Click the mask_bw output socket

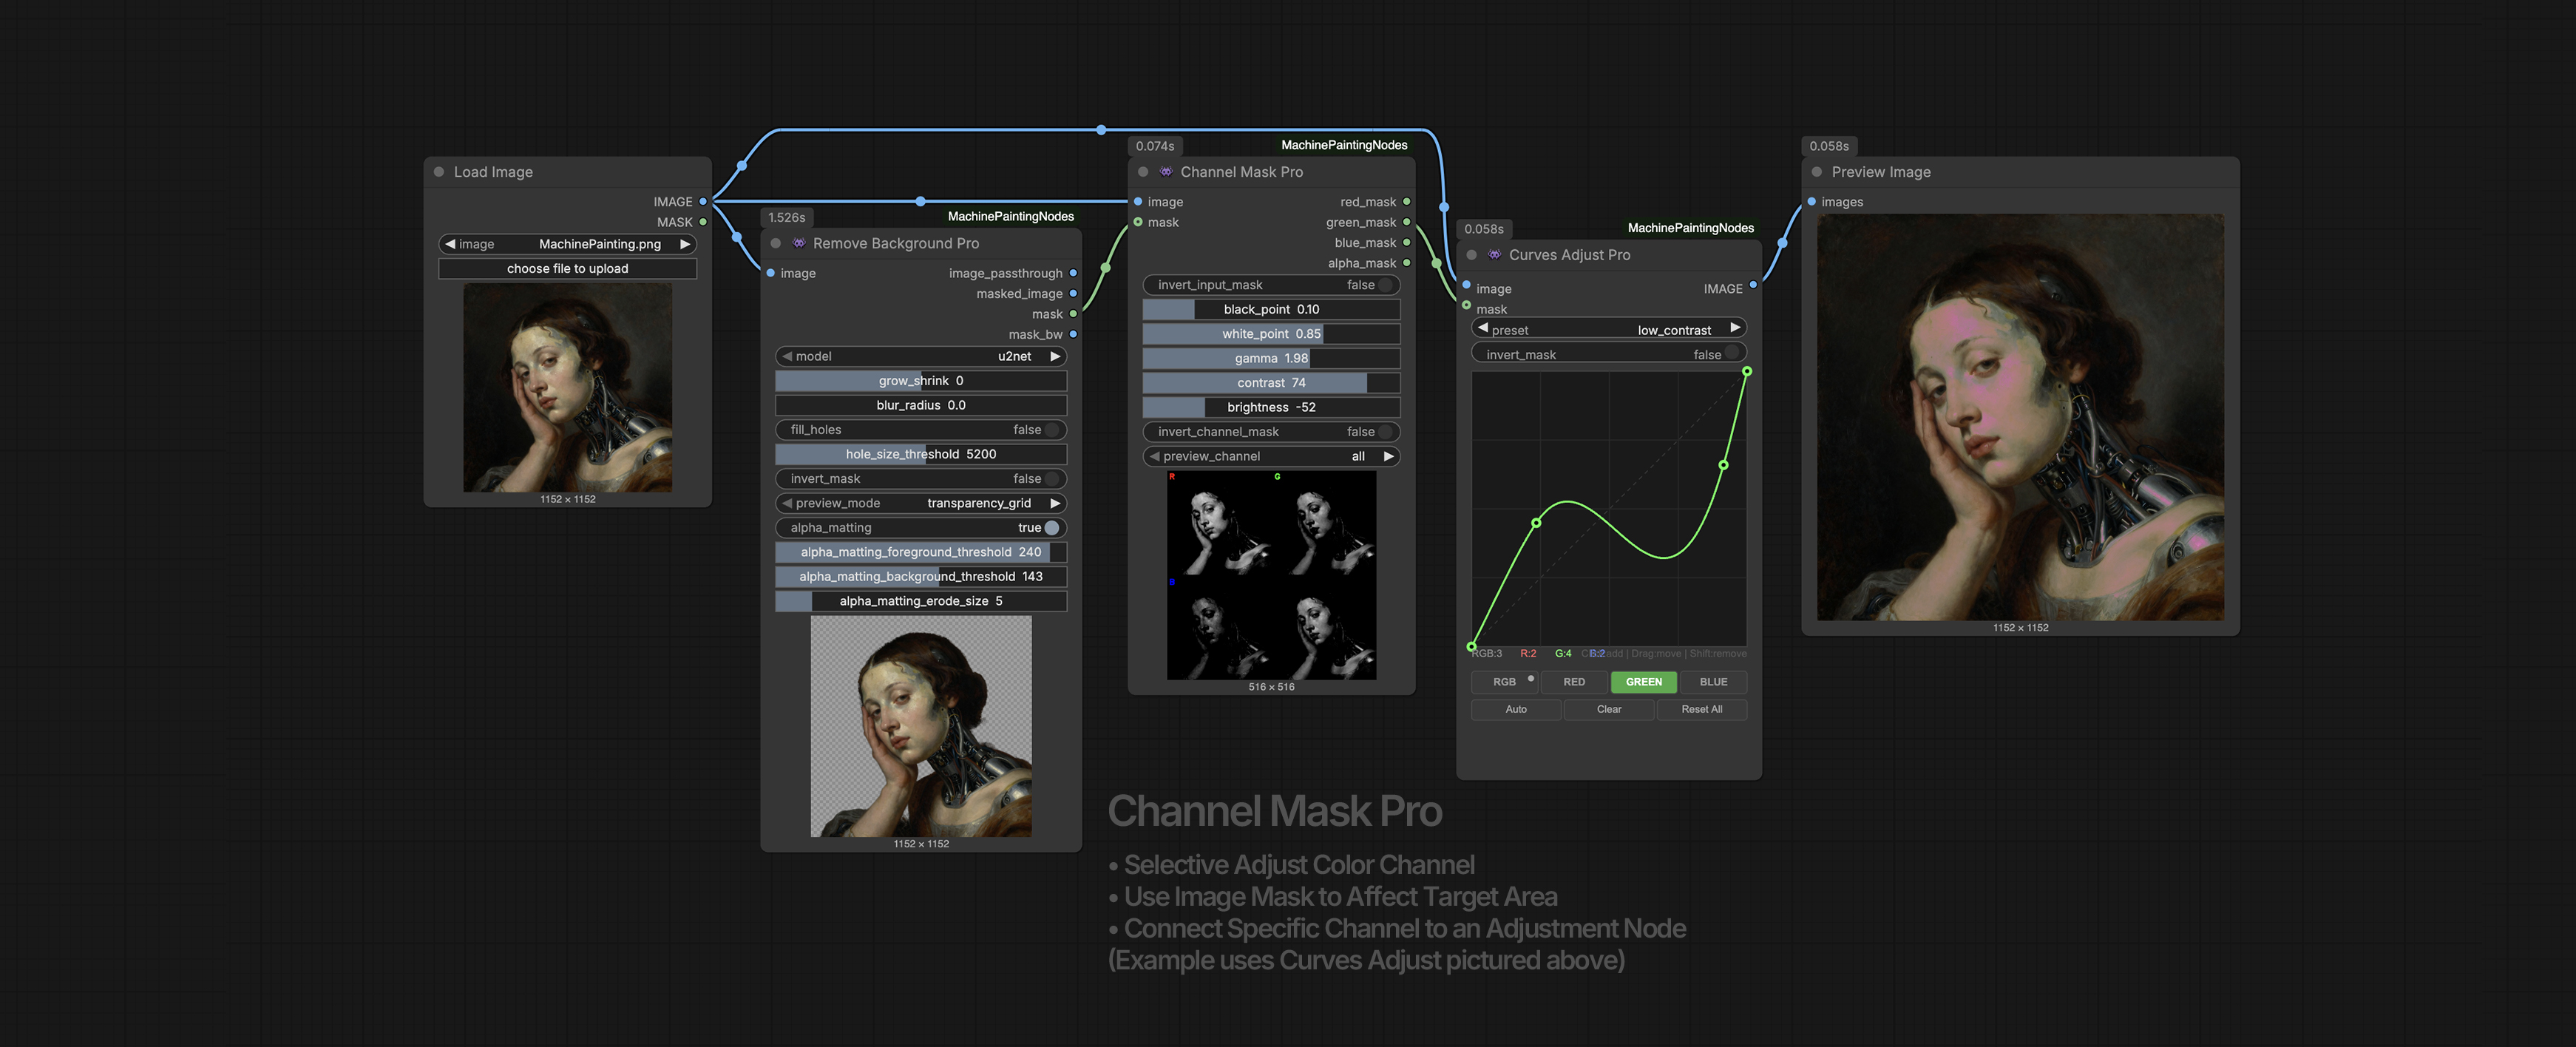1073,334
